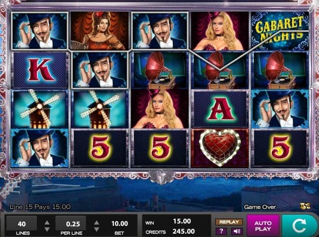Screen dimensions: 319x237
Task: Decrease per line bet with down arrow
Action: 96,229
